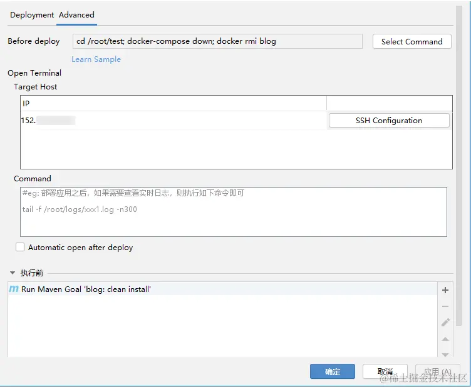Select the Advanced tab
The height and width of the screenshot is (387, 471).
76,14
